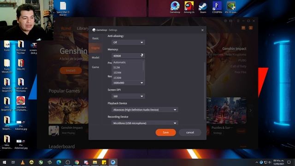Screen dimensions: 295x166
Task: Open the Among Us desktop shortcut
Action: pyautogui.click(x=189, y=7)
